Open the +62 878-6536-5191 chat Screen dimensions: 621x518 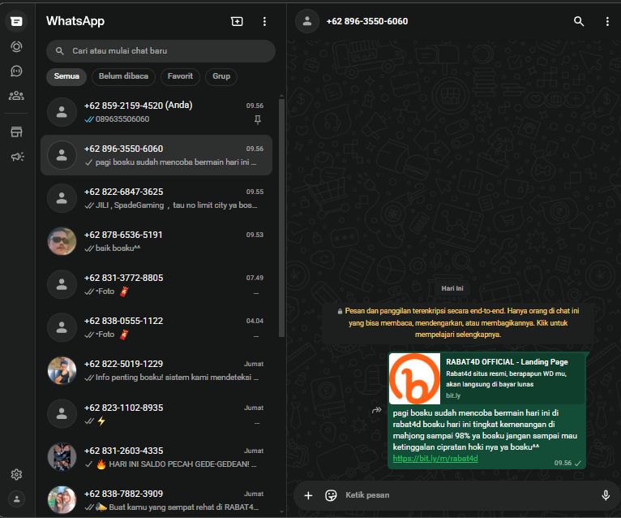coord(156,241)
